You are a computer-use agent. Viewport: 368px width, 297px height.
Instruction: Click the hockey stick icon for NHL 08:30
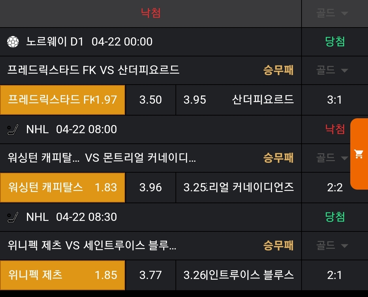coord(13,217)
